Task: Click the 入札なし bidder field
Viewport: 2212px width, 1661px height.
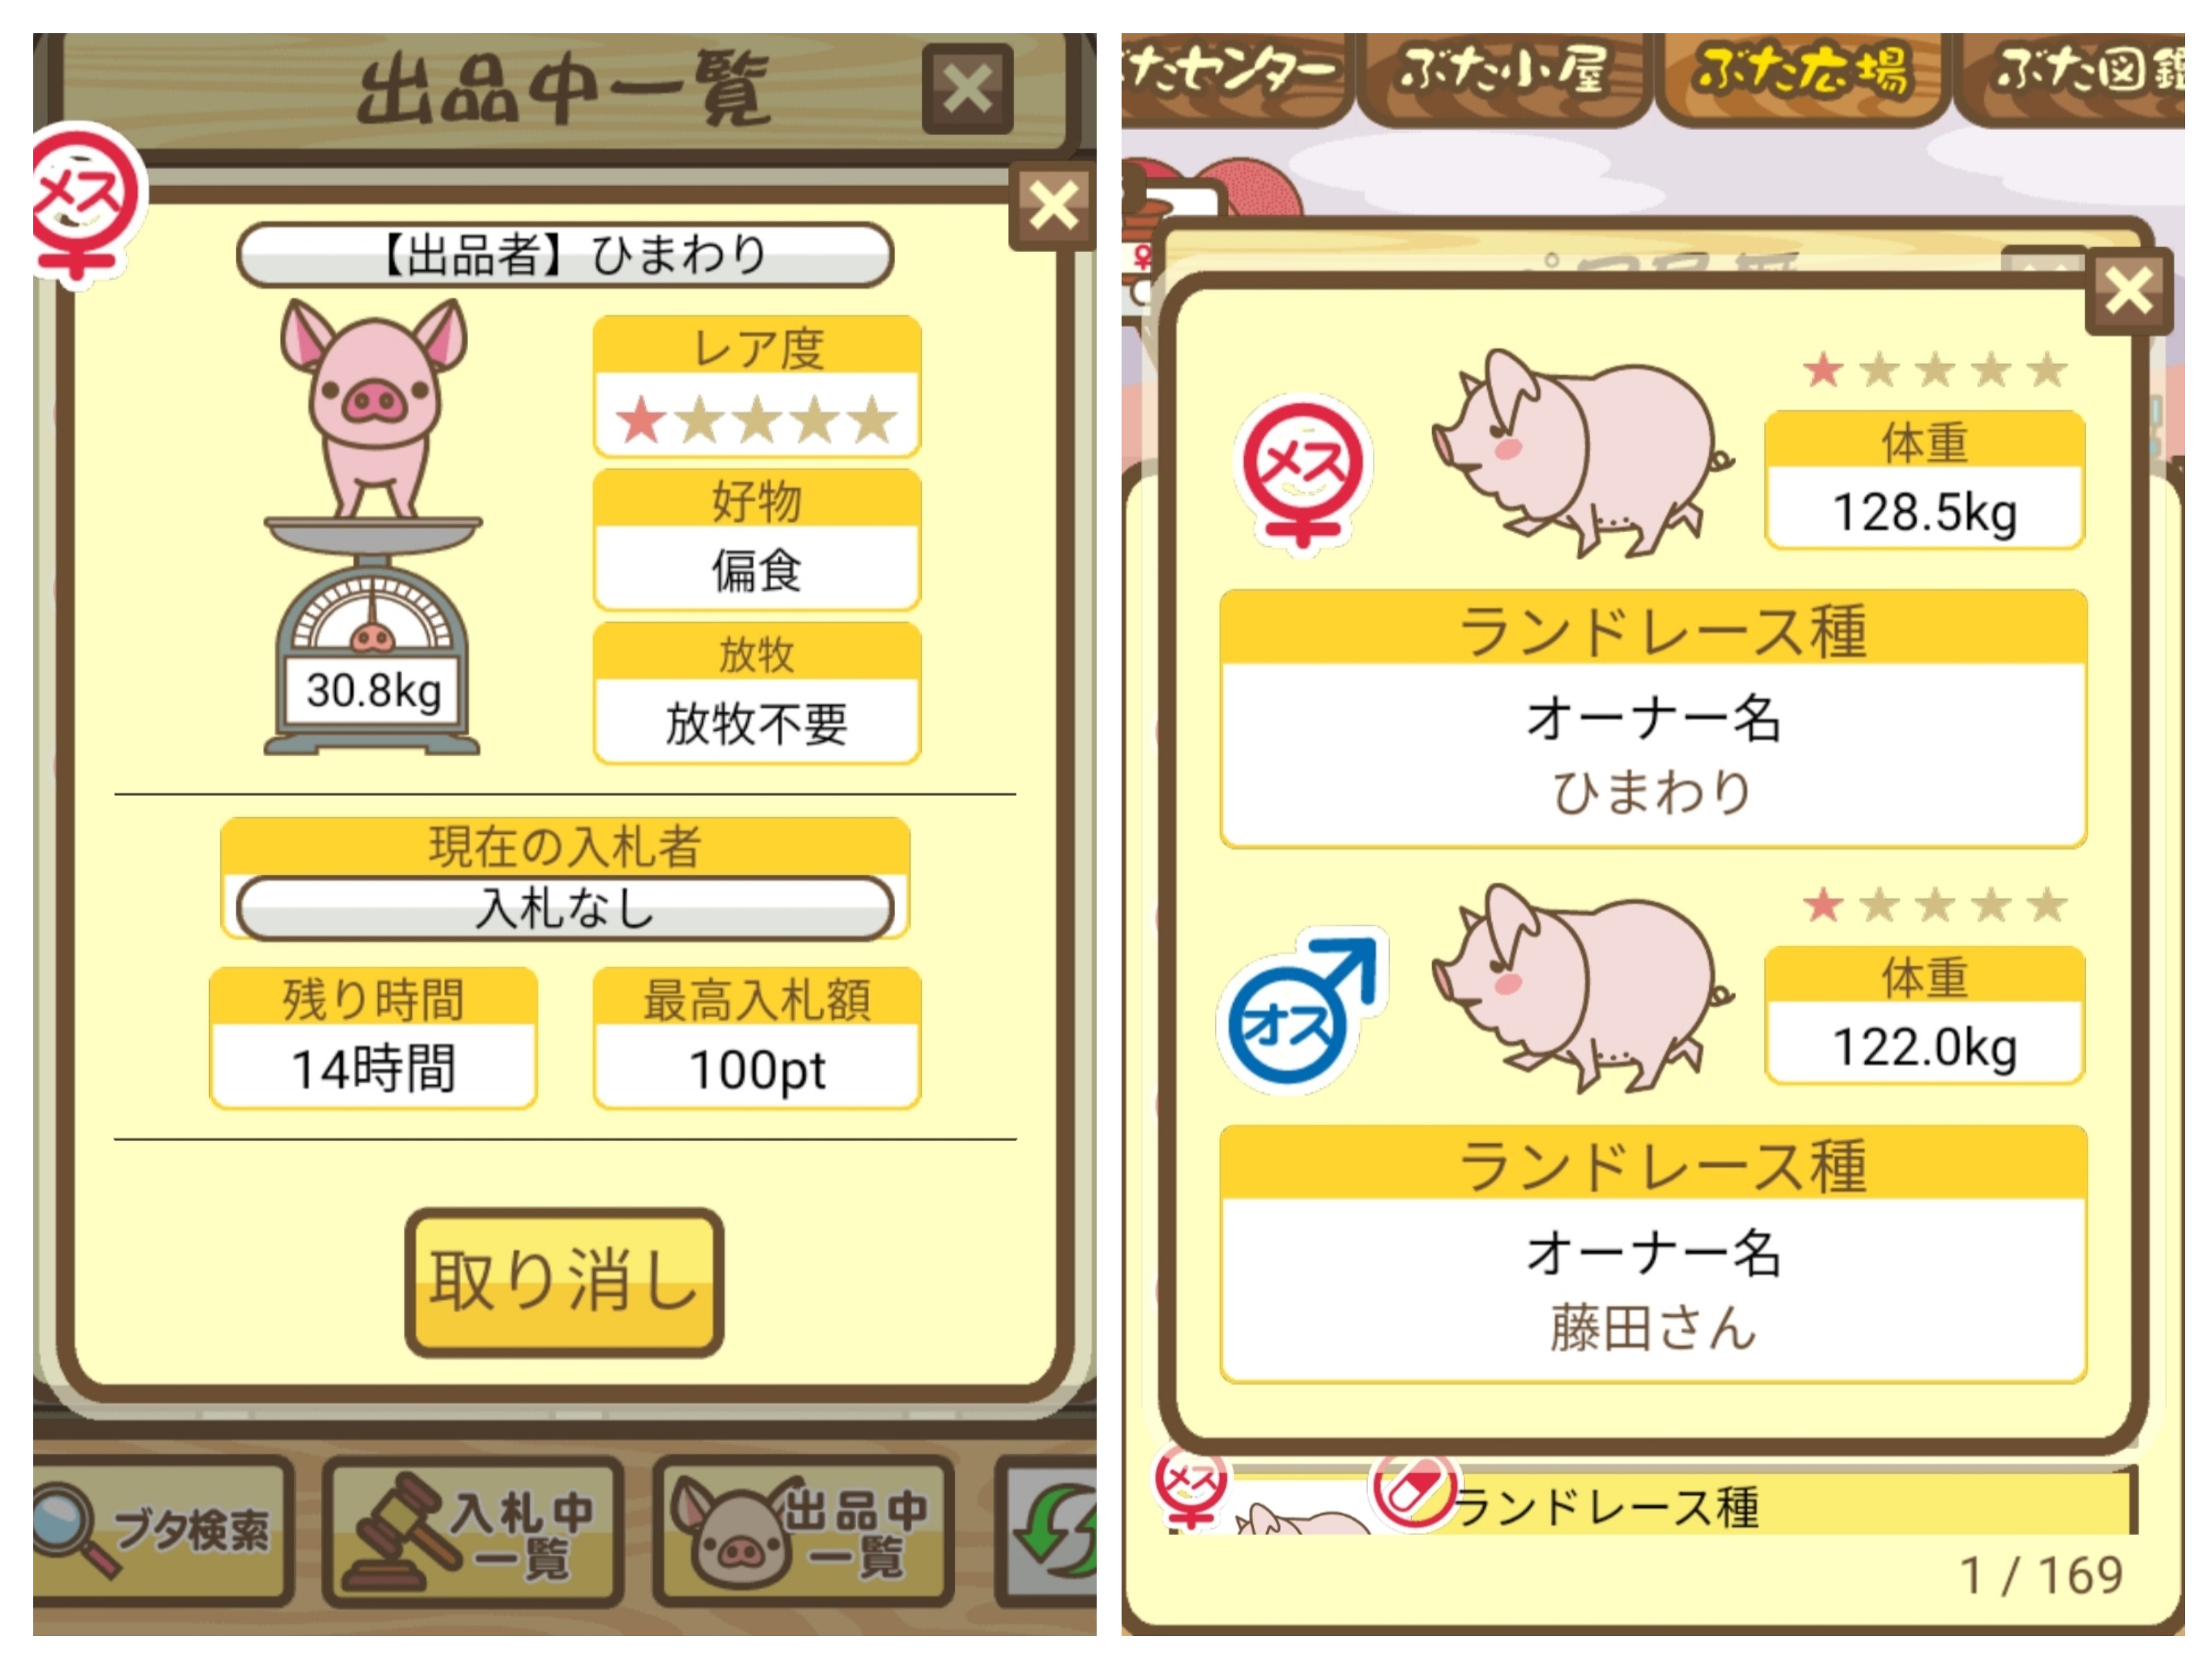Action: 565,909
